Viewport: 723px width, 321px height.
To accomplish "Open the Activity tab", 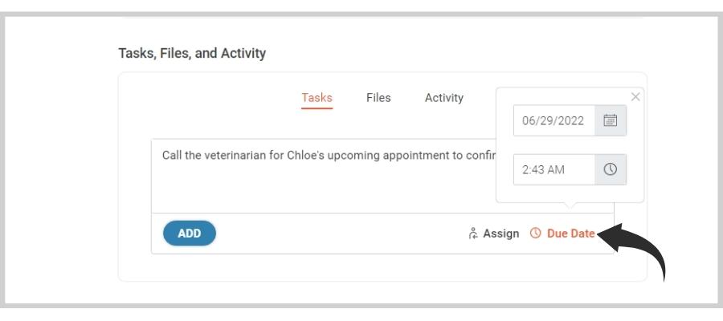I will 444,98.
